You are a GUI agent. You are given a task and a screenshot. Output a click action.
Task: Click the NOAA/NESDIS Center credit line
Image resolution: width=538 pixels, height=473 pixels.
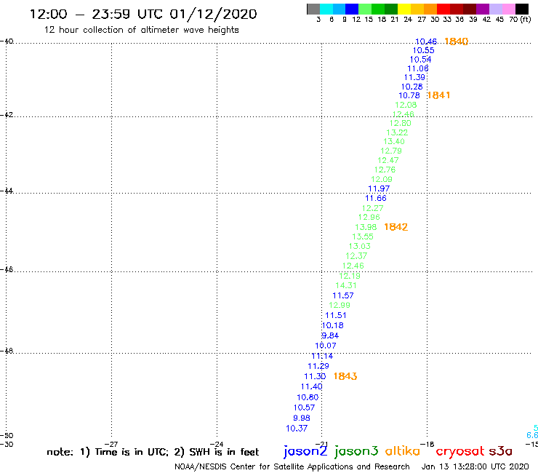click(292, 467)
